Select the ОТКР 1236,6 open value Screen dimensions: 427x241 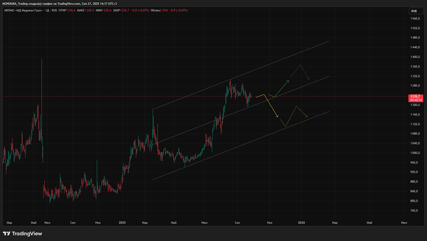point(67,10)
